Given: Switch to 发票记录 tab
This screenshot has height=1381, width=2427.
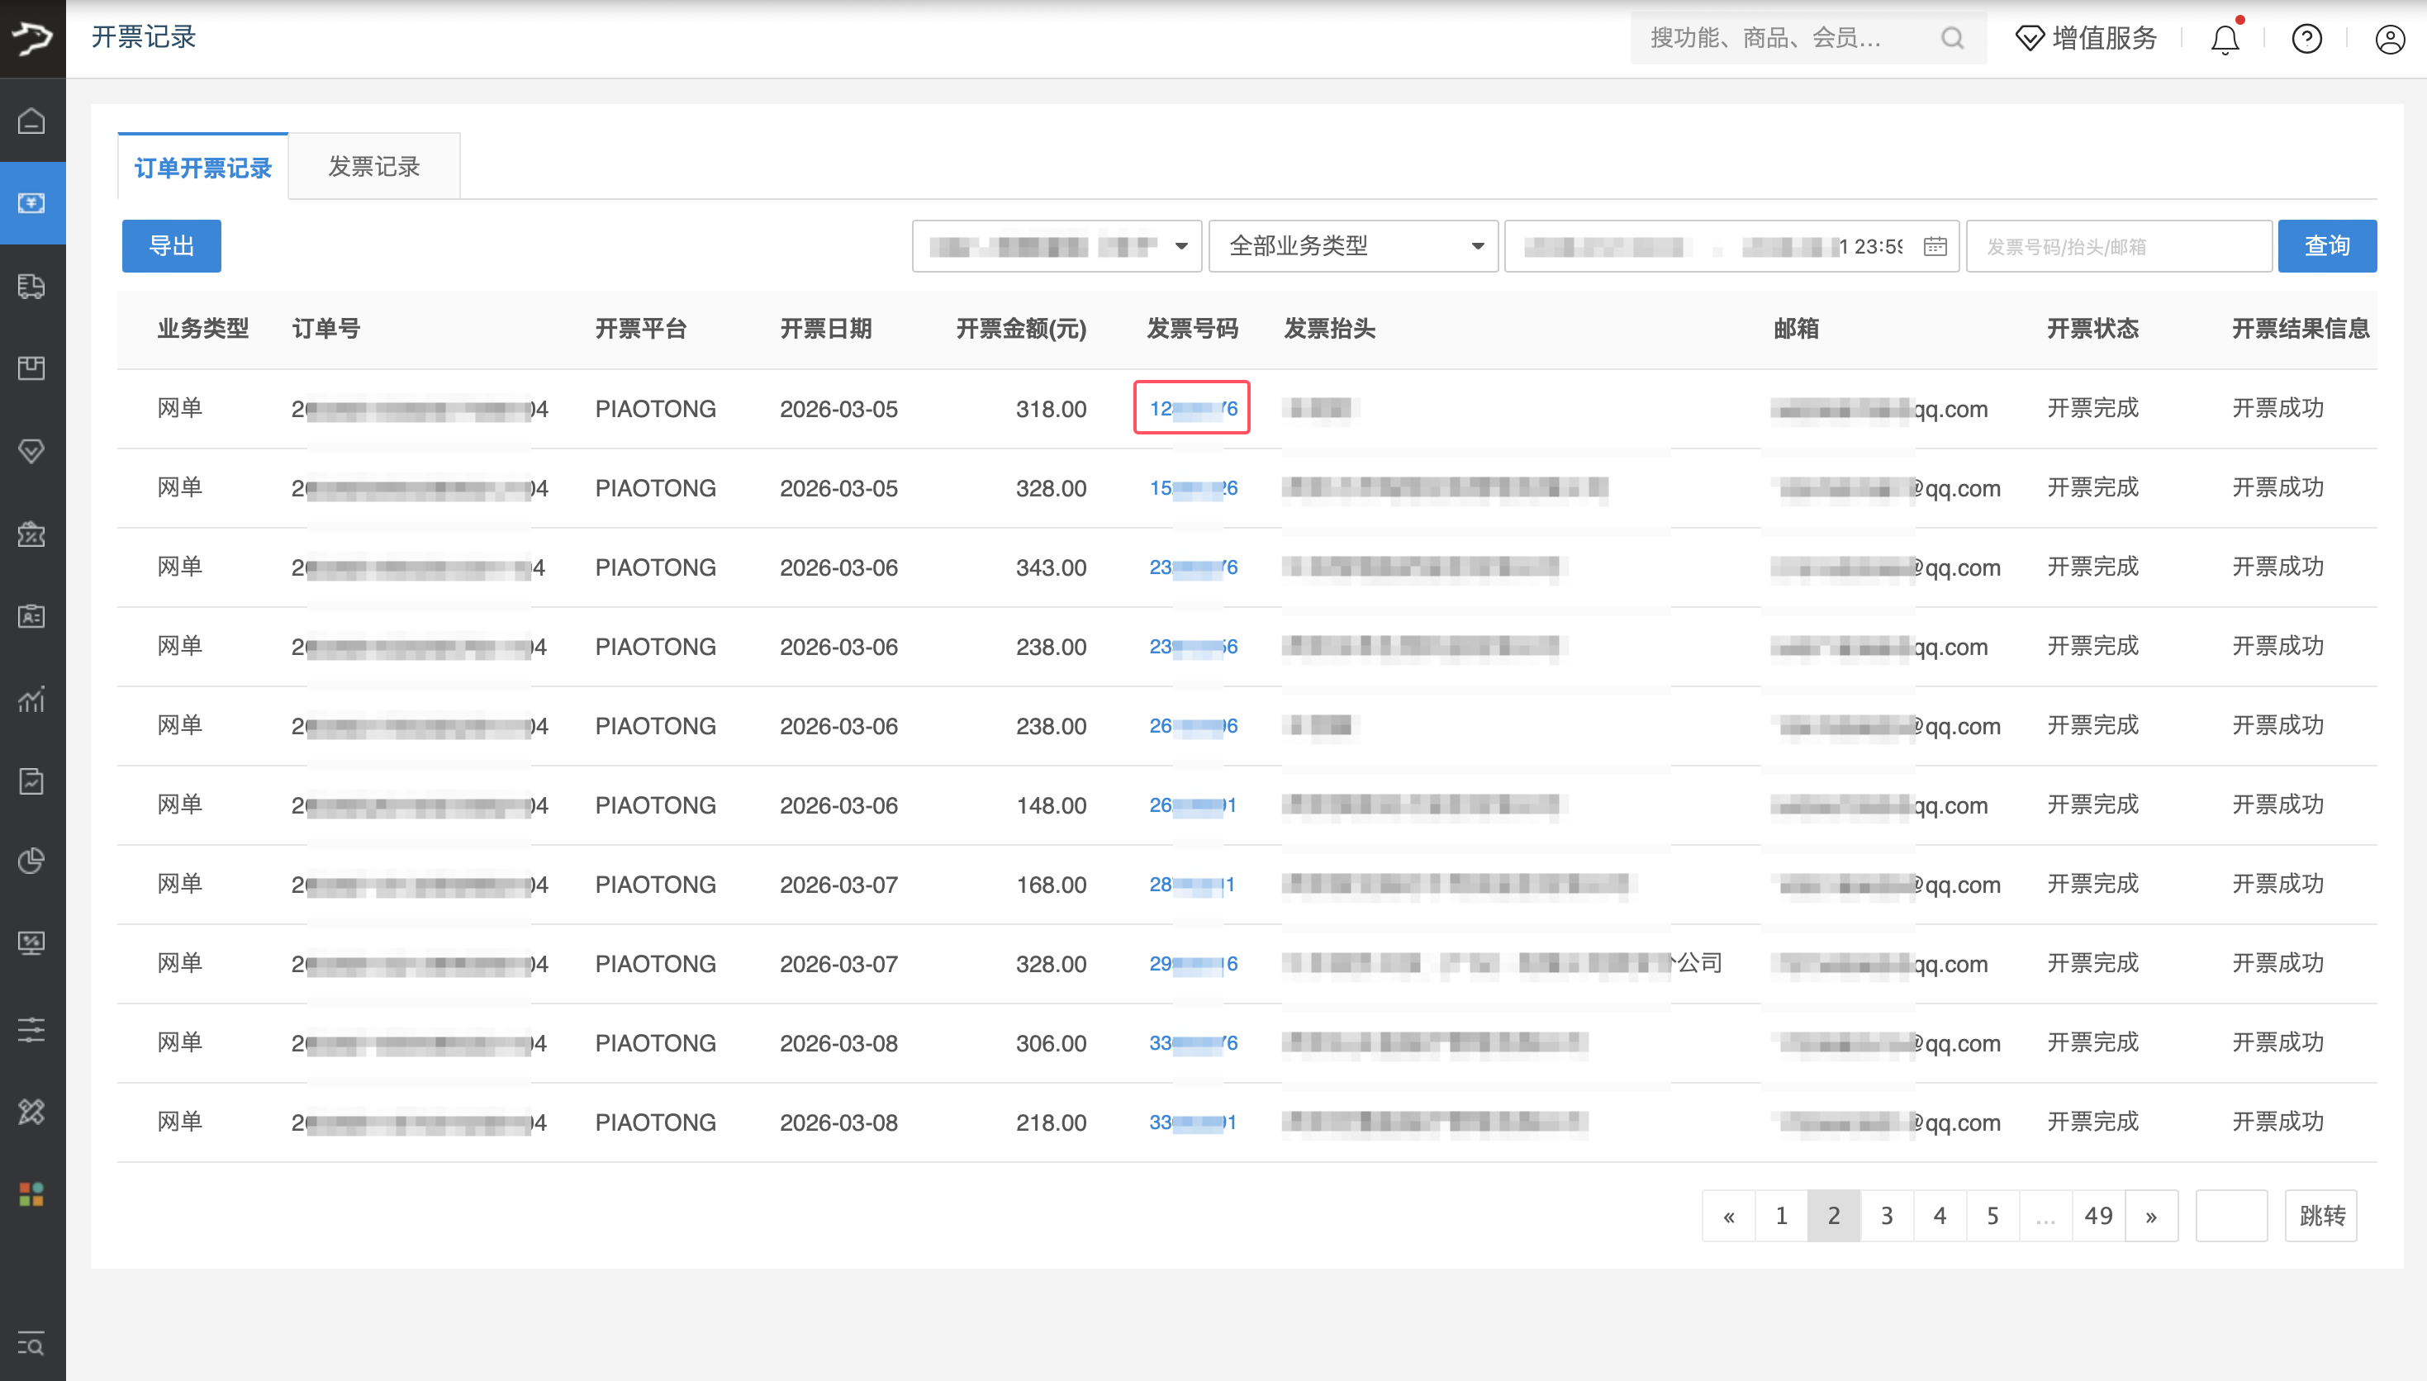Looking at the screenshot, I should coord(373,167).
